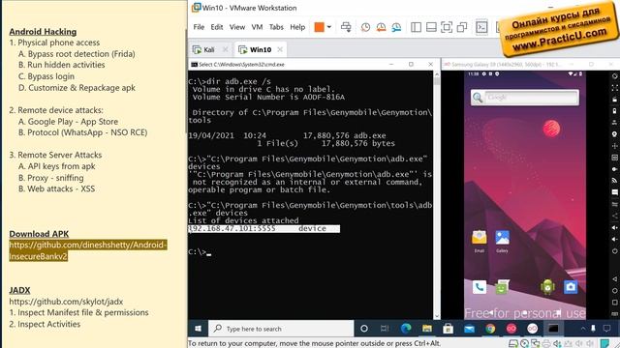The width and height of the screenshot is (620, 348).
Task: Raise volume in Genymotion sidebar
Action: pyautogui.click(x=614, y=228)
